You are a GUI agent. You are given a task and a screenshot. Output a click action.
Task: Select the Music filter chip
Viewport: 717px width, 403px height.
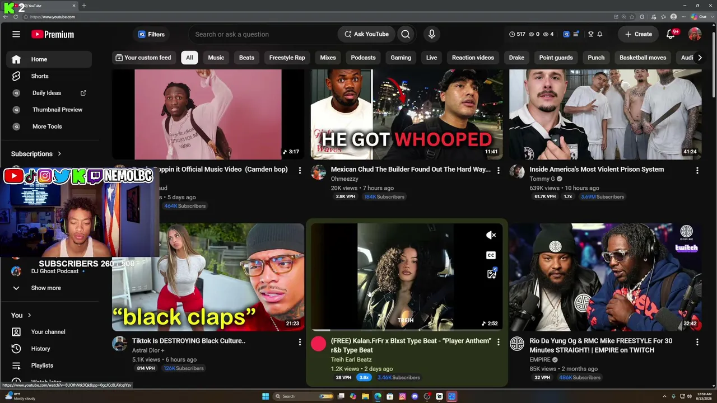[216, 58]
